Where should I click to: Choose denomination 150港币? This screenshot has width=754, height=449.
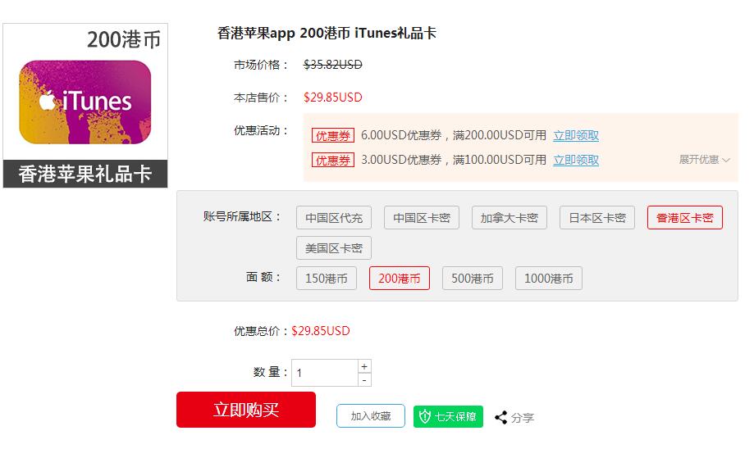[327, 278]
